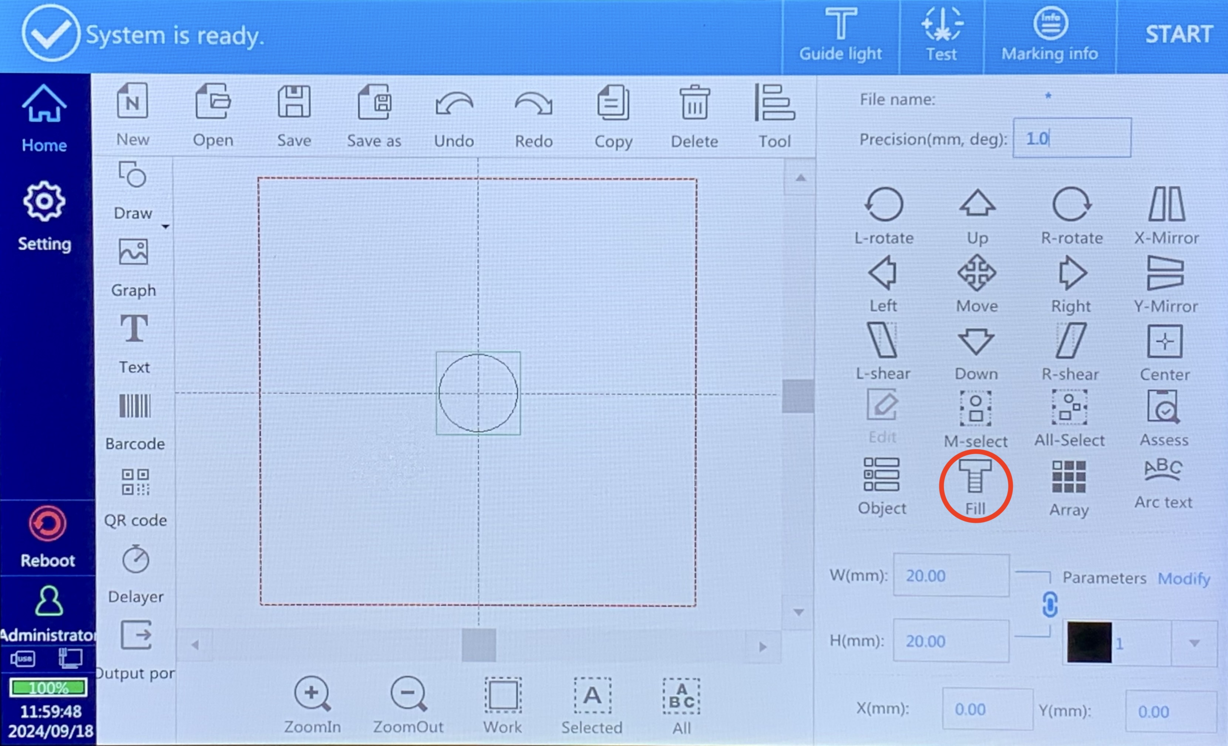
Task: Zoom out of the canvas
Action: coord(408,705)
